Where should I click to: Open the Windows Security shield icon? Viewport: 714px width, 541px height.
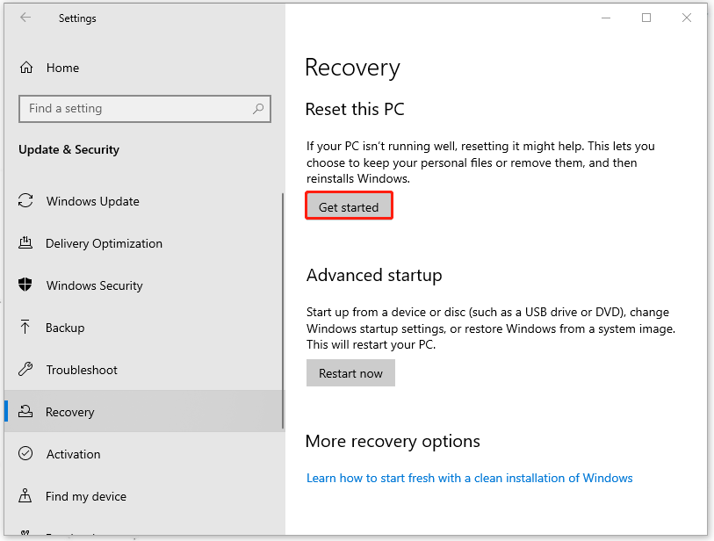(26, 285)
